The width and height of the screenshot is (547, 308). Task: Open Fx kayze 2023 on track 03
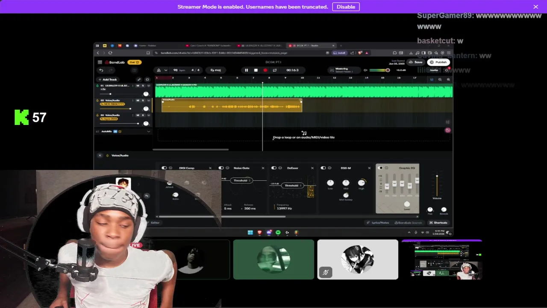pos(109,118)
